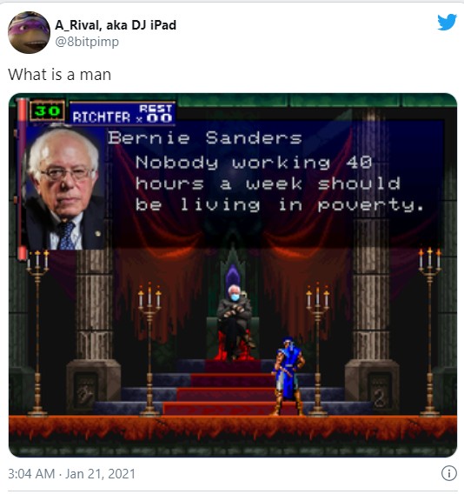Click the Bernie Sanders portrait in the dialogue box

[65, 189]
